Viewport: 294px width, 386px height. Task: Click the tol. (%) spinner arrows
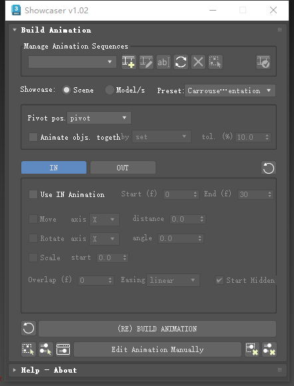[267, 137]
